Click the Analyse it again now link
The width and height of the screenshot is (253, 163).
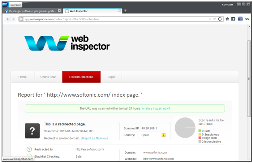click(x=156, y=109)
